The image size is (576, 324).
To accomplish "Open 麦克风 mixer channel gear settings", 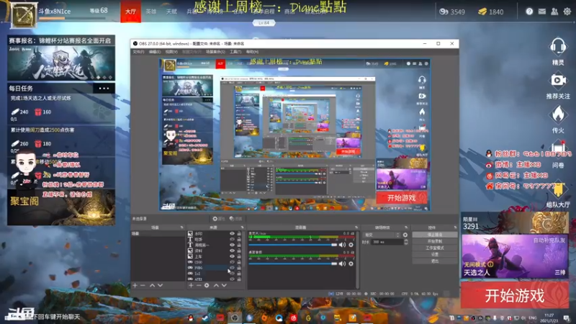I will 351,245.
